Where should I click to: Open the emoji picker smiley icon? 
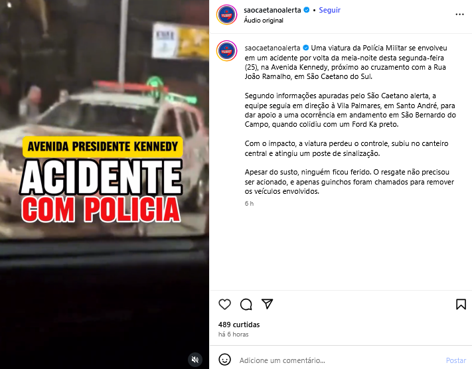click(x=224, y=359)
